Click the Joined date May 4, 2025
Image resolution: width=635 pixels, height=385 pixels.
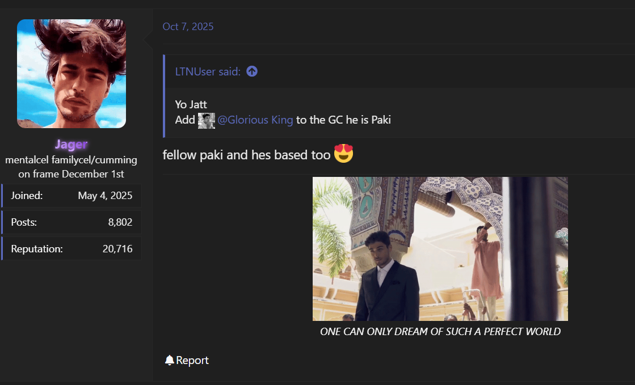point(105,196)
